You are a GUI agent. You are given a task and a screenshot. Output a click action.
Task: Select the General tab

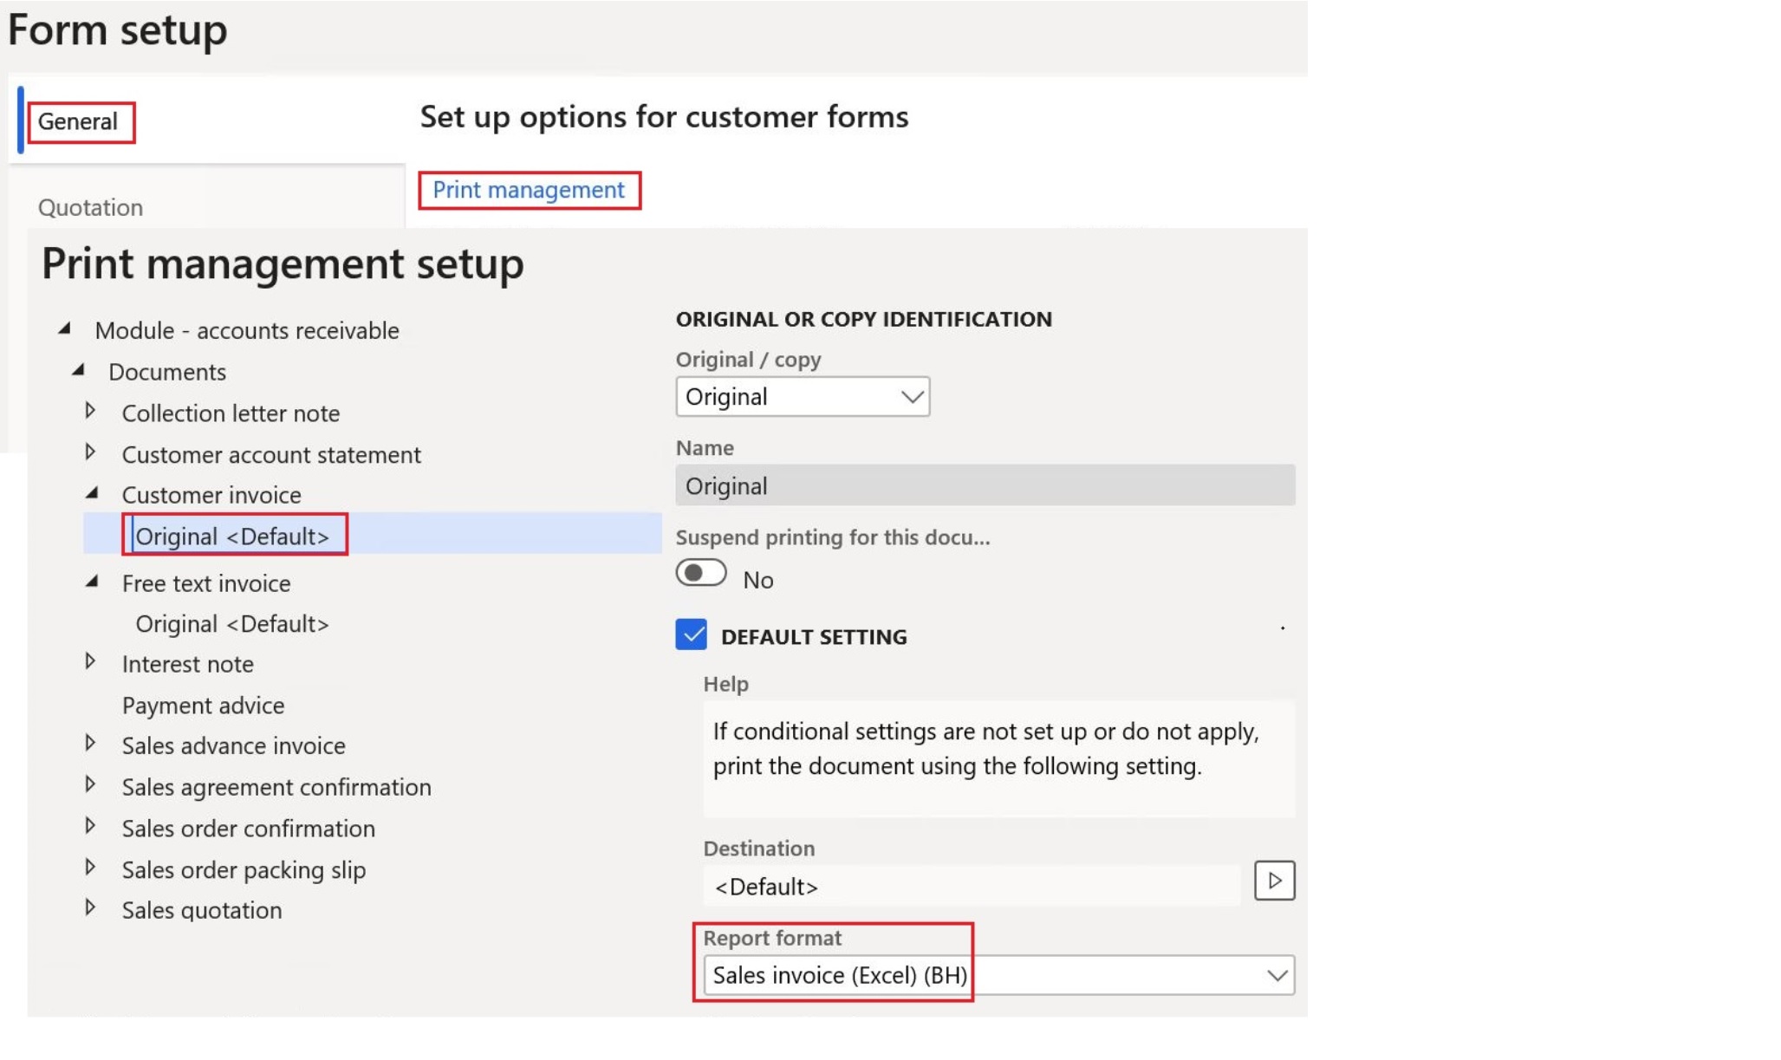point(77,120)
